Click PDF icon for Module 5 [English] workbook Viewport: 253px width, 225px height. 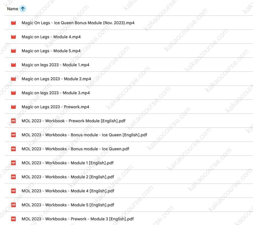(13, 205)
